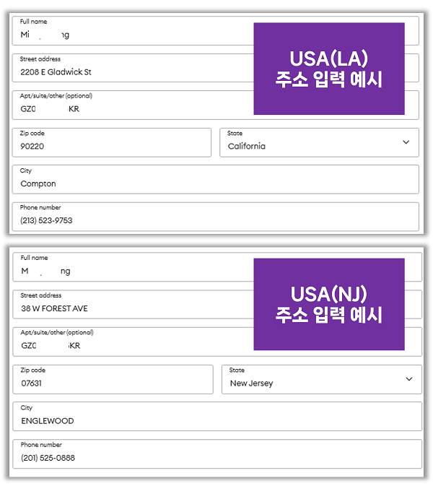This screenshot has height=486, width=433.
Task: Click the City field containing Compton
Action: (215, 179)
